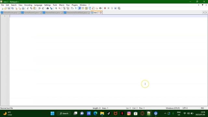The width and height of the screenshot is (208, 117).
Task: Open Folder as Workspace toolbar icon
Action: pyautogui.click(x=97, y=8)
